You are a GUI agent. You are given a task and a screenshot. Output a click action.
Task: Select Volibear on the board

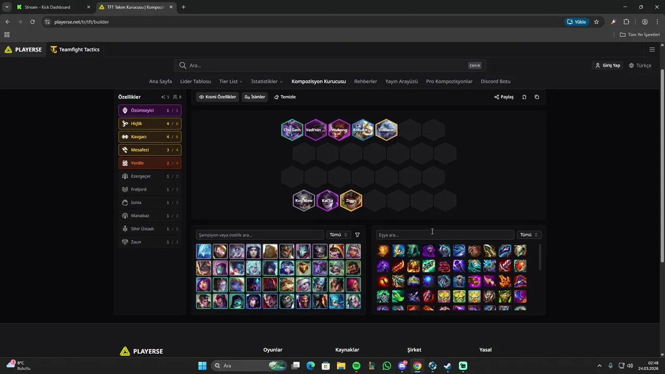click(387, 130)
